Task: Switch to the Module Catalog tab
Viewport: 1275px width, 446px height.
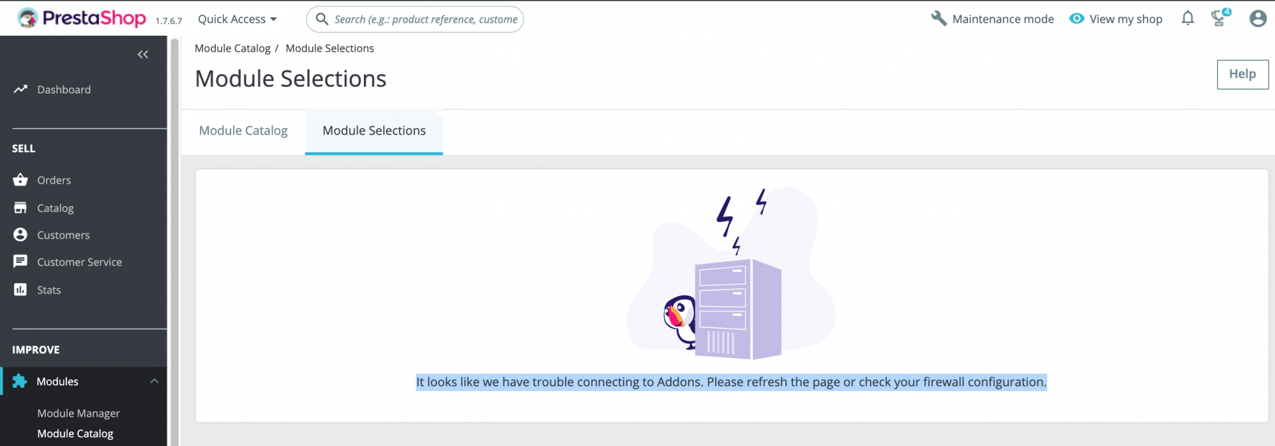Action: coord(243,131)
